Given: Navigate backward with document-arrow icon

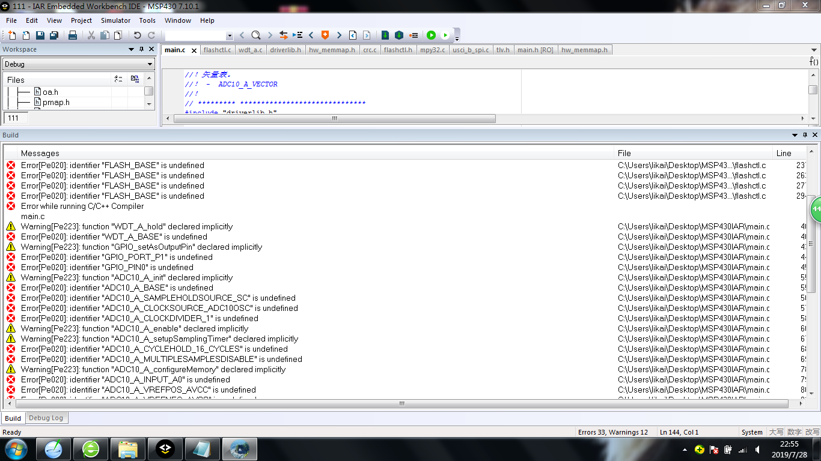Looking at the screenshot, I should point(353,35).
